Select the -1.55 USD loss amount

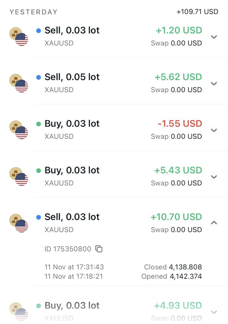(180, 123)
